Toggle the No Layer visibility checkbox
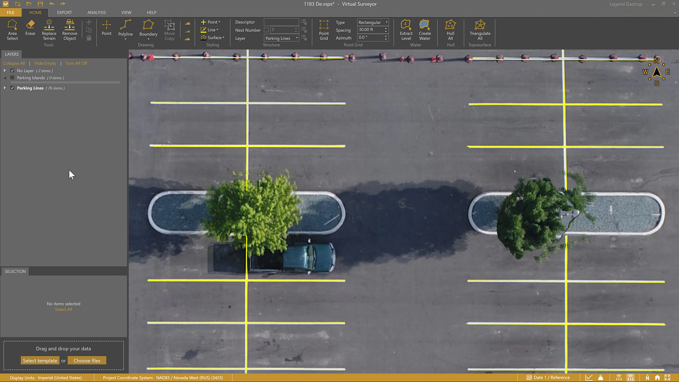Image resolution: width=679 pixels, height=382 pixels. pos(12,71)
